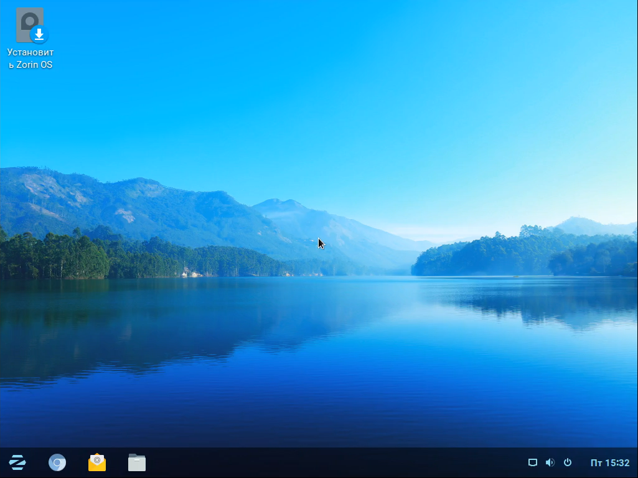Image resolution: width=638 pixels, height=478 pixels.
Task: Select the Install Zorin OS desktop icon
Action: coord(30,26)
